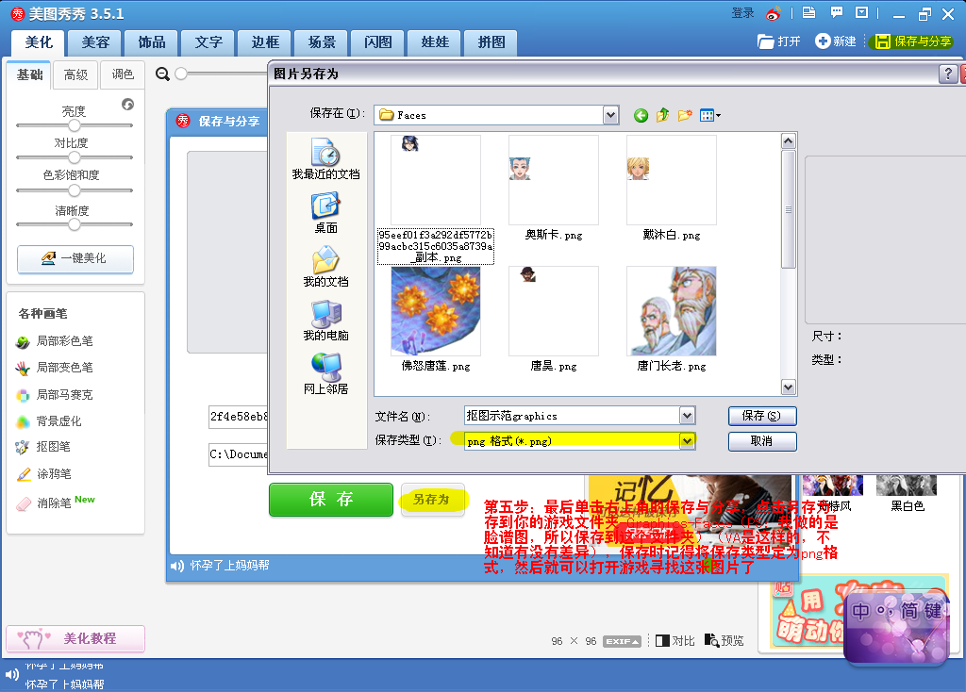Viewport: 966px width, 692px height.
Task: Toggle the EXIF info button
Action: coord(623,641)
